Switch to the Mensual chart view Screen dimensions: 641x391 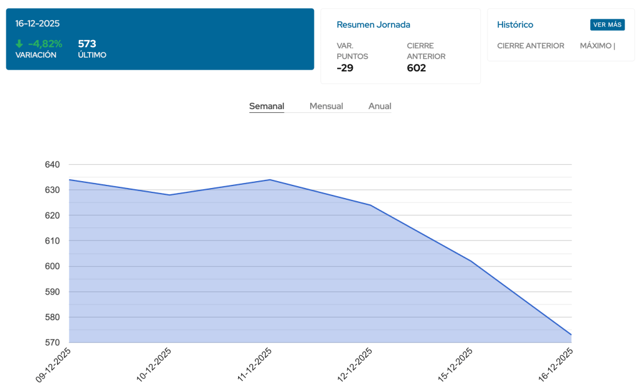(326, 106)
